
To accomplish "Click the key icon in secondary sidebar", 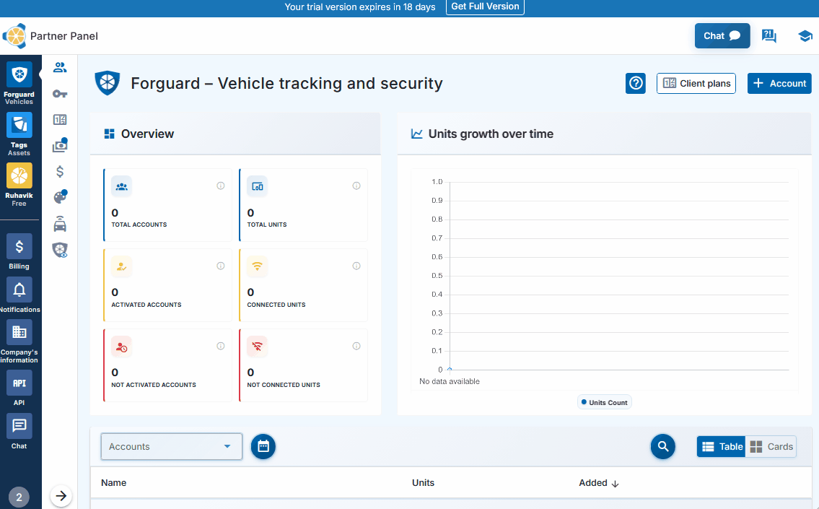I will click(x=61, y=94).
